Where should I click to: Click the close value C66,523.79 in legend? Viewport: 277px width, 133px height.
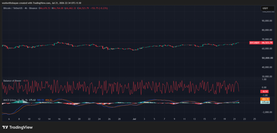pos(83,8)
